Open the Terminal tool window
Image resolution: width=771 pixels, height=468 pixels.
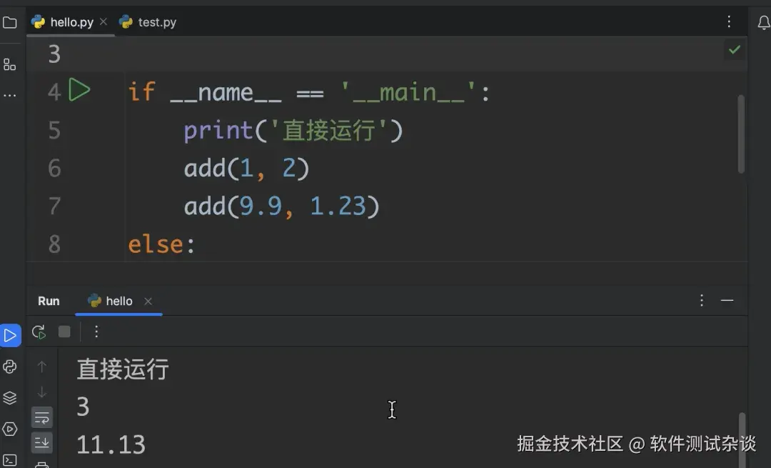(x=10, y=461)
